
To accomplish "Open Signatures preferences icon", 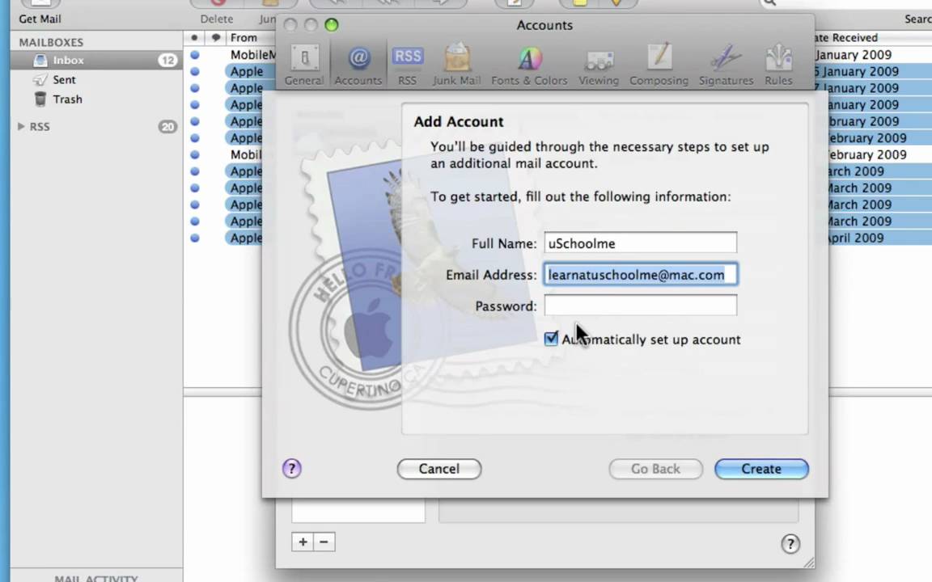I will point(726,65).
